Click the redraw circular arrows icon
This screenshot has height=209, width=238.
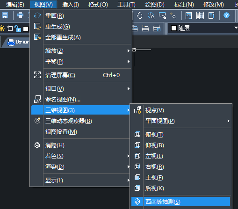pos(37,15)
